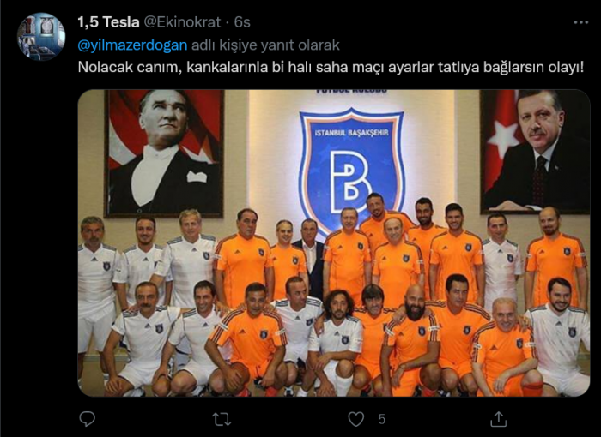Select the 'adlı kişiye yanıt olarak' reply label

click(265, 45)
